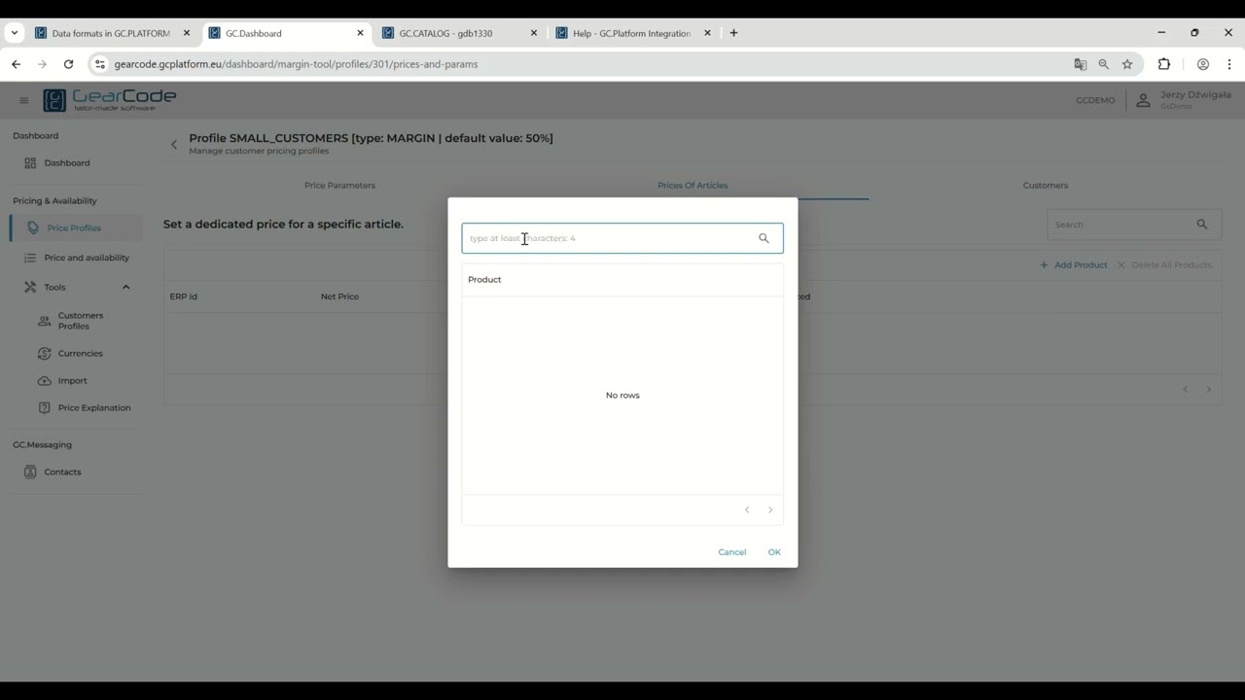
Task: Close the GC.Dashboard browser tab
Action: point(360,33)
